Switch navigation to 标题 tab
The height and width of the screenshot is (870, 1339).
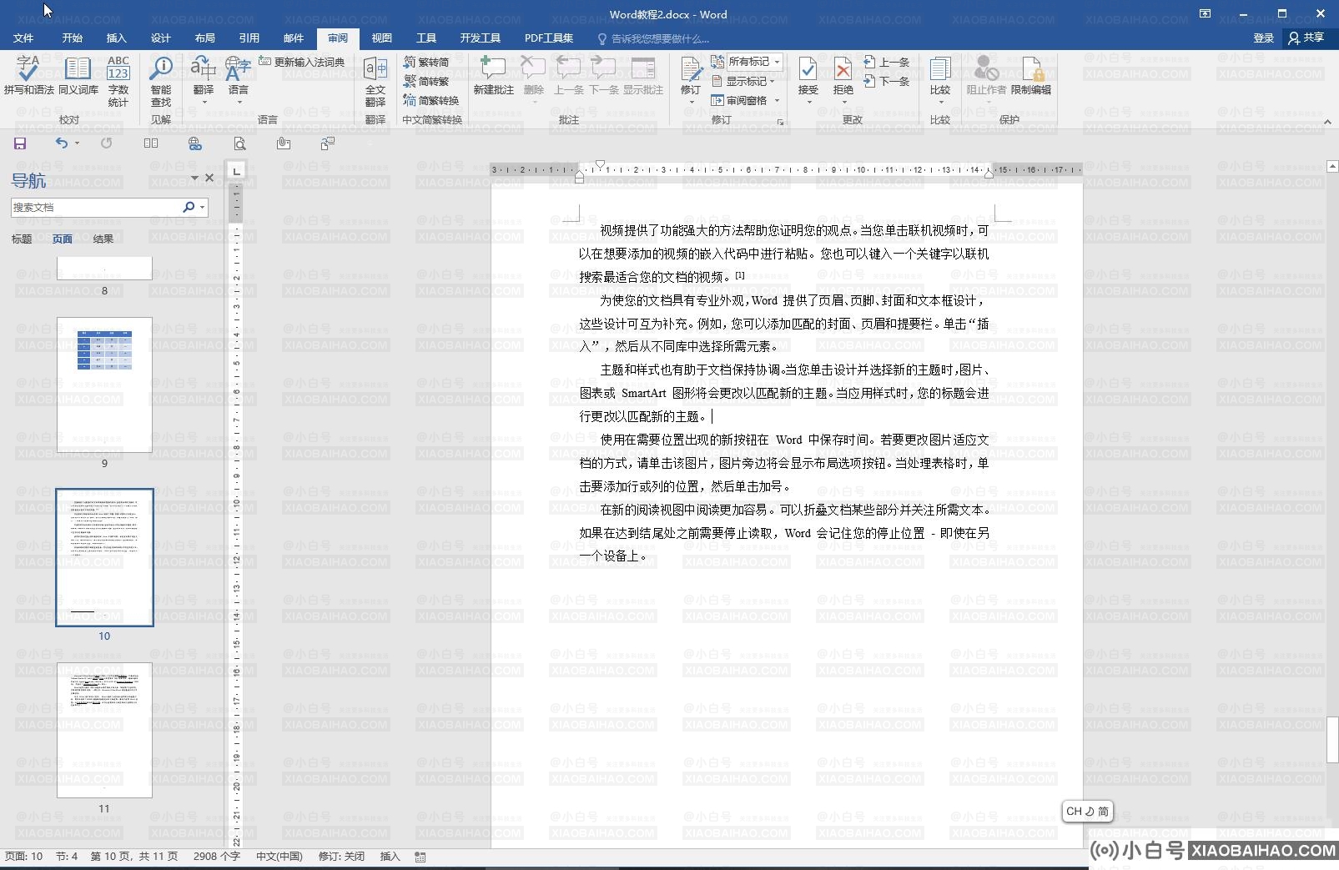pos(22,239)
